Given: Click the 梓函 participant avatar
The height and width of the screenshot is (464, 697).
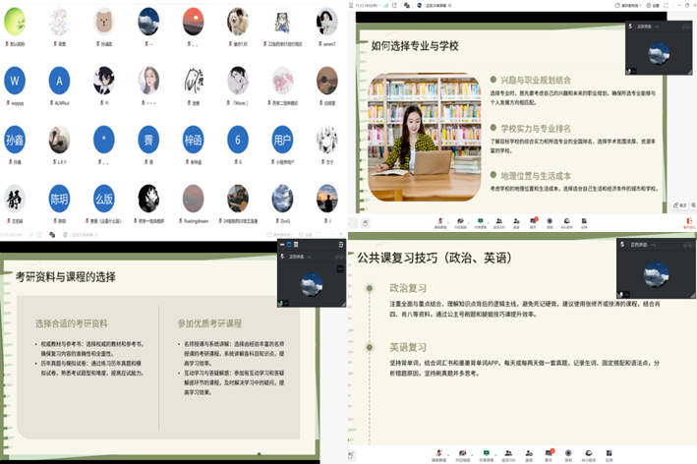Looking at the screenshot, I should [x=194, y=138].
